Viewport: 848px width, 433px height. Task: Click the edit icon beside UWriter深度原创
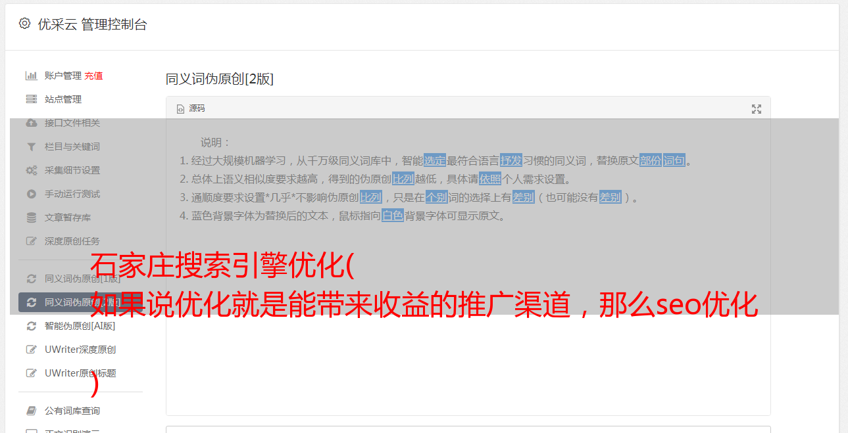(31, 350)
